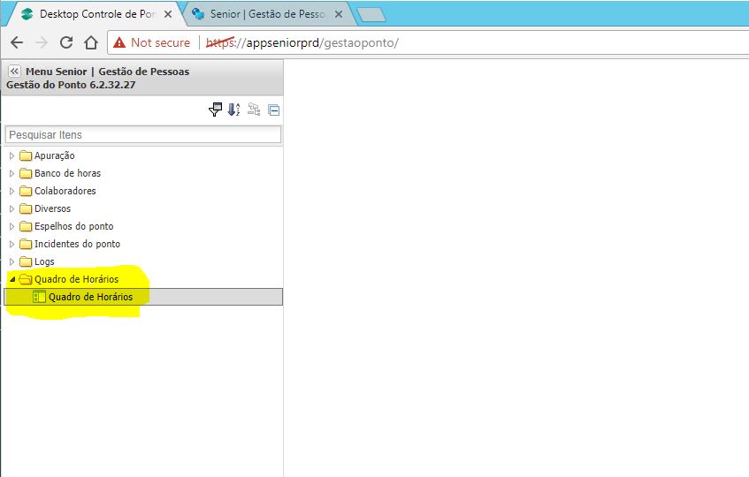Go back using the browser back arrow

tap(17, 42)
